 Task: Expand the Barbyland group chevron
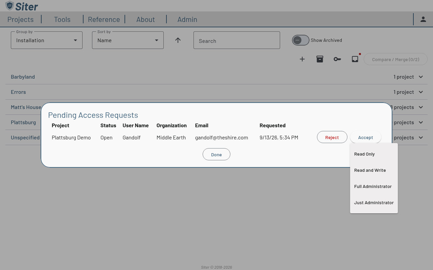(421, 77)
